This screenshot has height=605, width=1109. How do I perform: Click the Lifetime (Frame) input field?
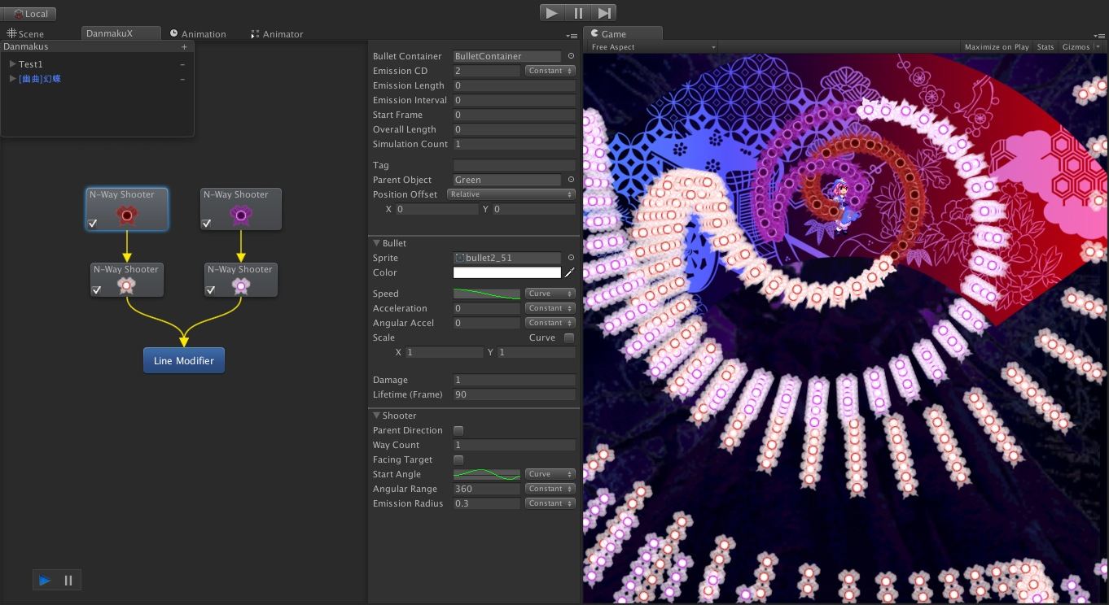coord(514,394)
